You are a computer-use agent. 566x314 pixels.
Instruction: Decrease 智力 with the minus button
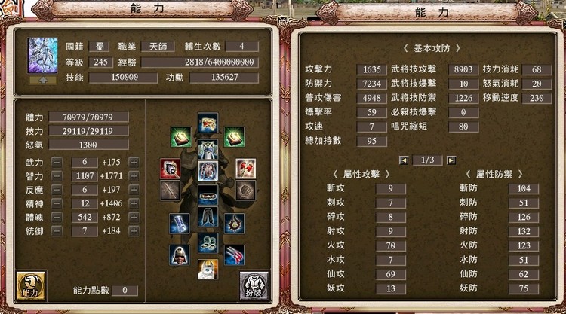57,176
